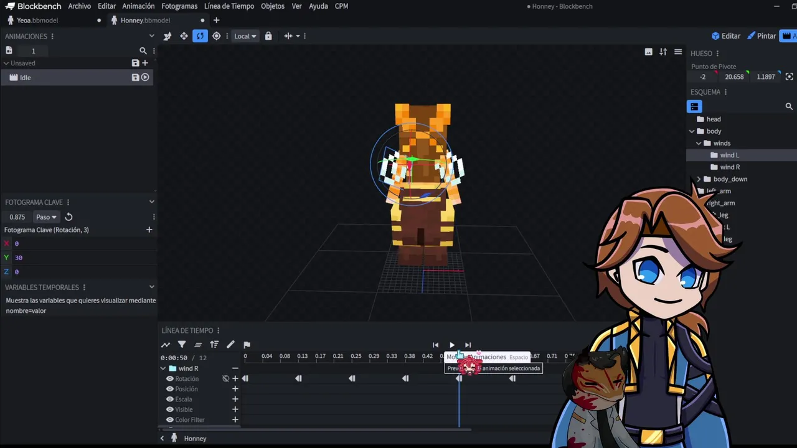Open the Local transform space dropdown
The width and height of the screenshot is (797, 448).
click(245, 36)
